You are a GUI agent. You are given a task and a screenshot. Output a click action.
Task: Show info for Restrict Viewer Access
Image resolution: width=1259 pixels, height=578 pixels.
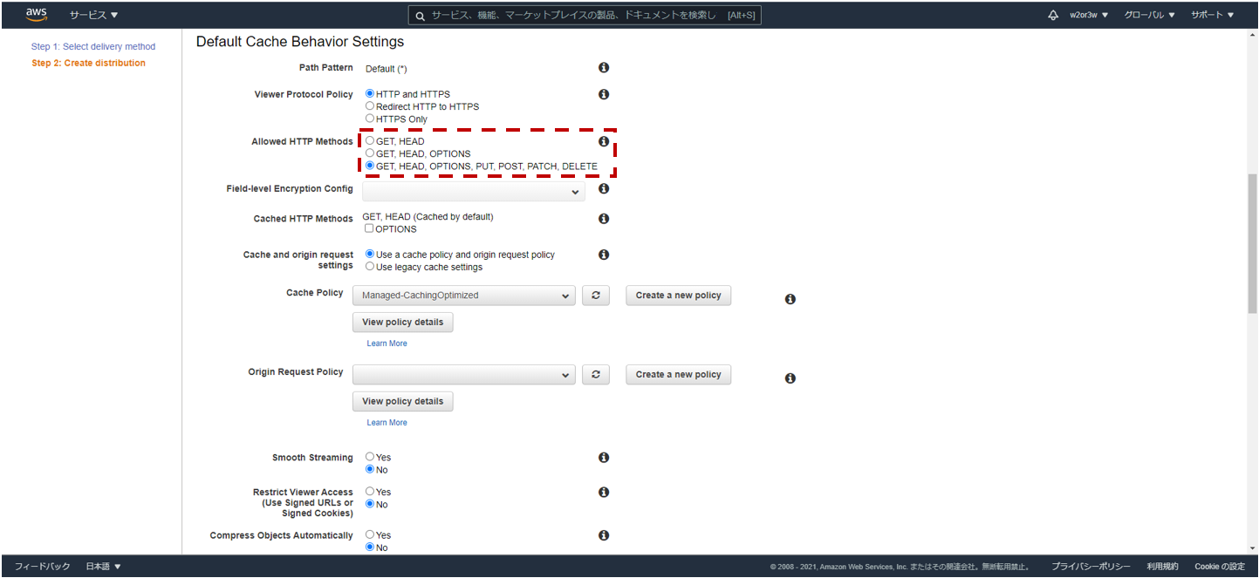pyautogui.click(x=603, y=493)
